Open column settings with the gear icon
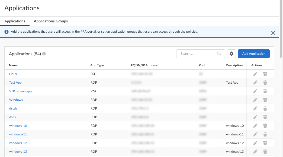This screenshot has width=283, height=157. pyautogui.click(x=231, y=54)
